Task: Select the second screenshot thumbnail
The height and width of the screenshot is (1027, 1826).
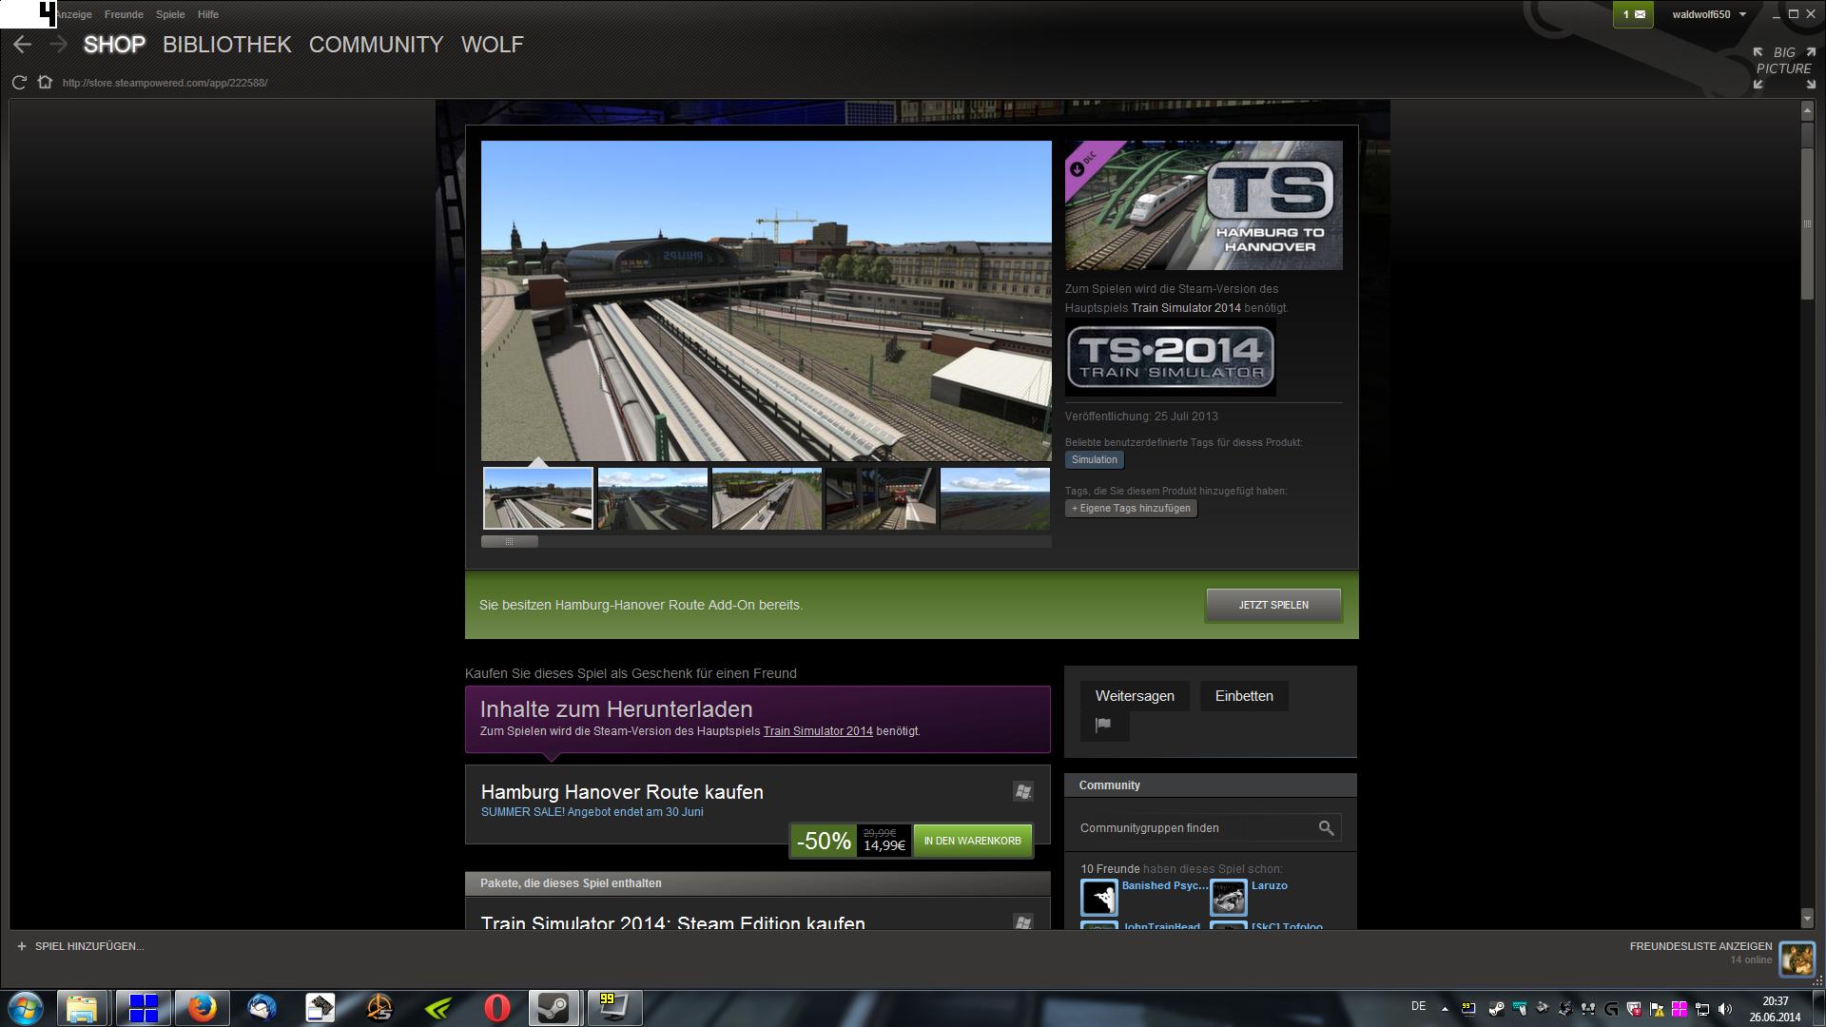Action: 652,498
